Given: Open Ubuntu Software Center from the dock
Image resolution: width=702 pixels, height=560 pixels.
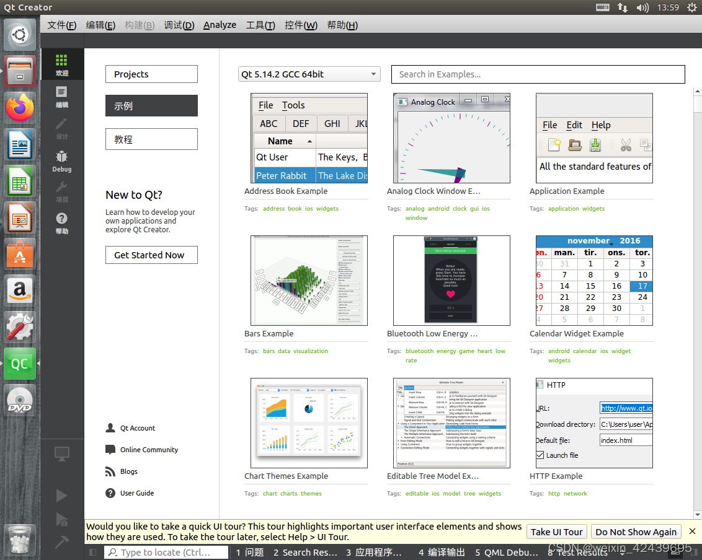Looking at the screenshot, I should [20, 254].
